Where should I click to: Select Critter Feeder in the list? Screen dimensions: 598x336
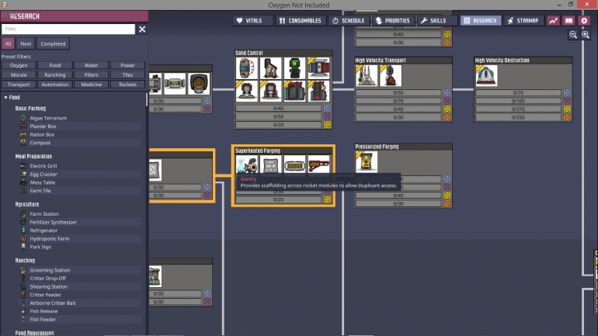tap(80, 295)
